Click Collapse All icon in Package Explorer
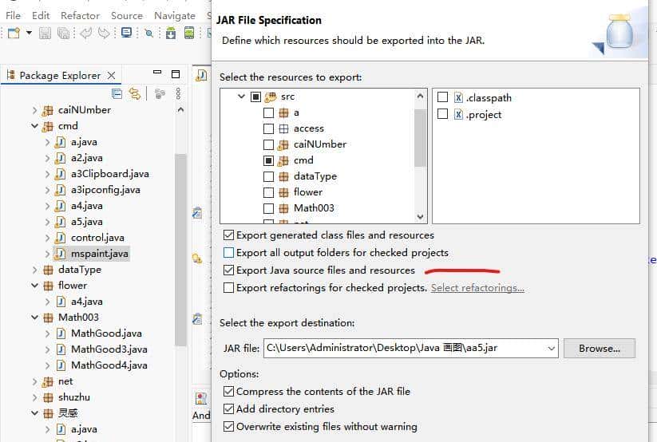Viewport: 657px width, 442px height. pyautogui.click(x=117, y=93)
